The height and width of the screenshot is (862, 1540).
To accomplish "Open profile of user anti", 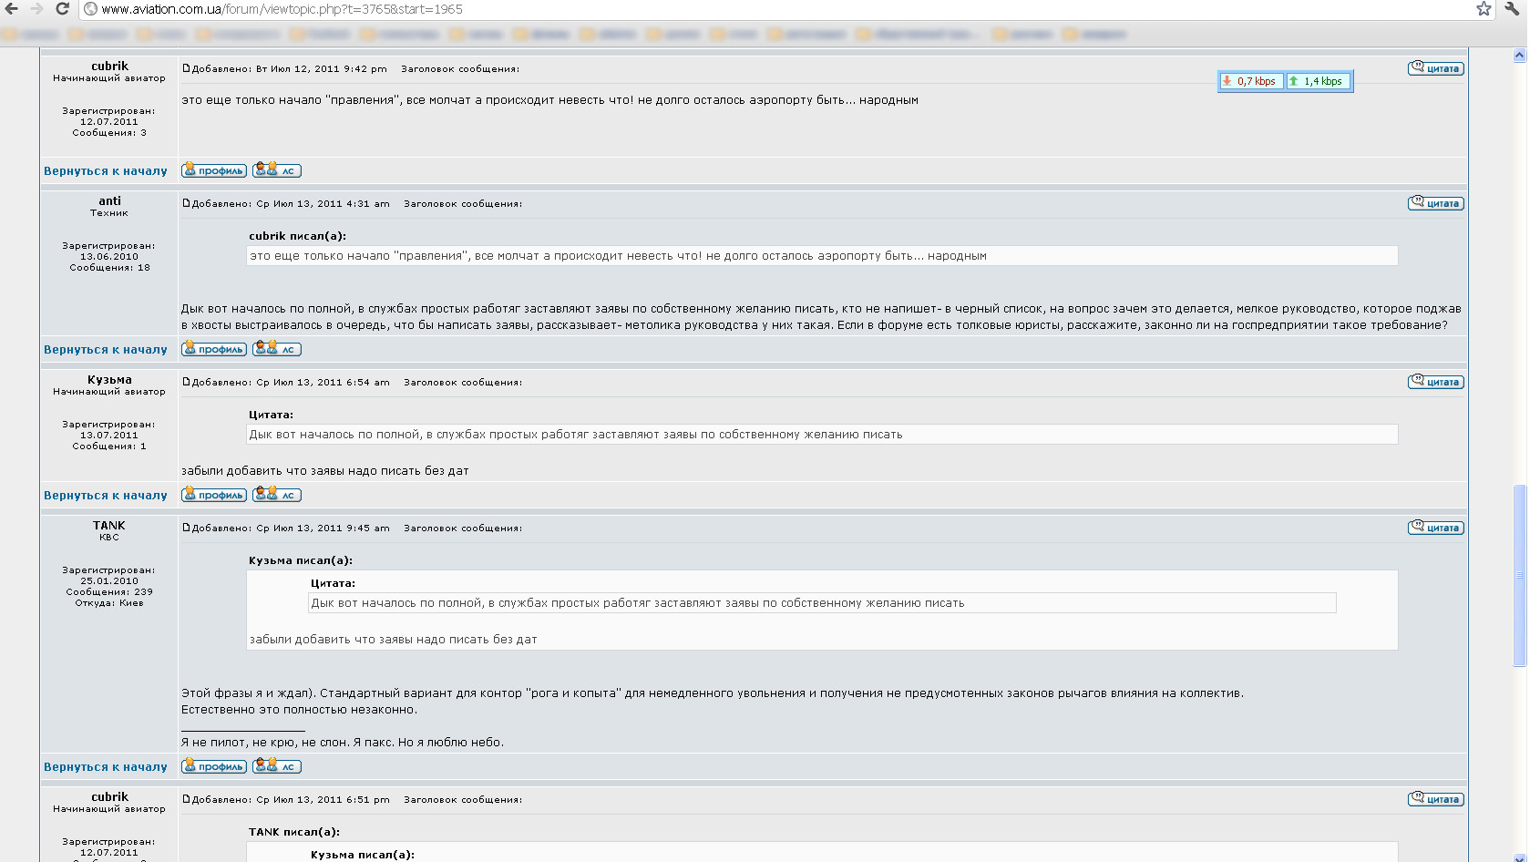I will pos(214,349).
